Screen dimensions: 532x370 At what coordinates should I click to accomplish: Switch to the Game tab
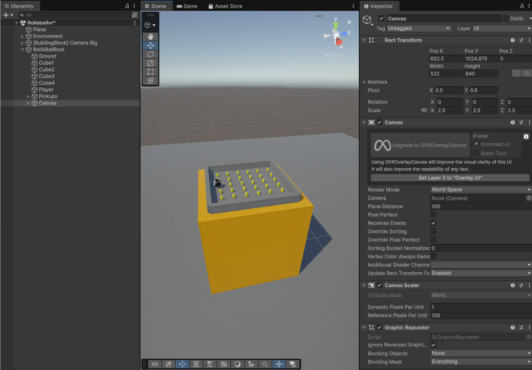click(187, 6)
